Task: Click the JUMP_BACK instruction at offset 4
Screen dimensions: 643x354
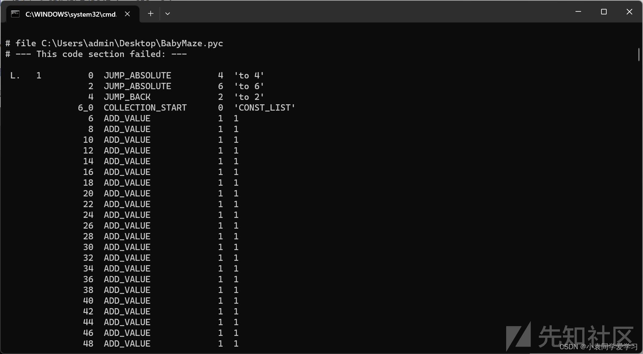Action: point(127,97)
